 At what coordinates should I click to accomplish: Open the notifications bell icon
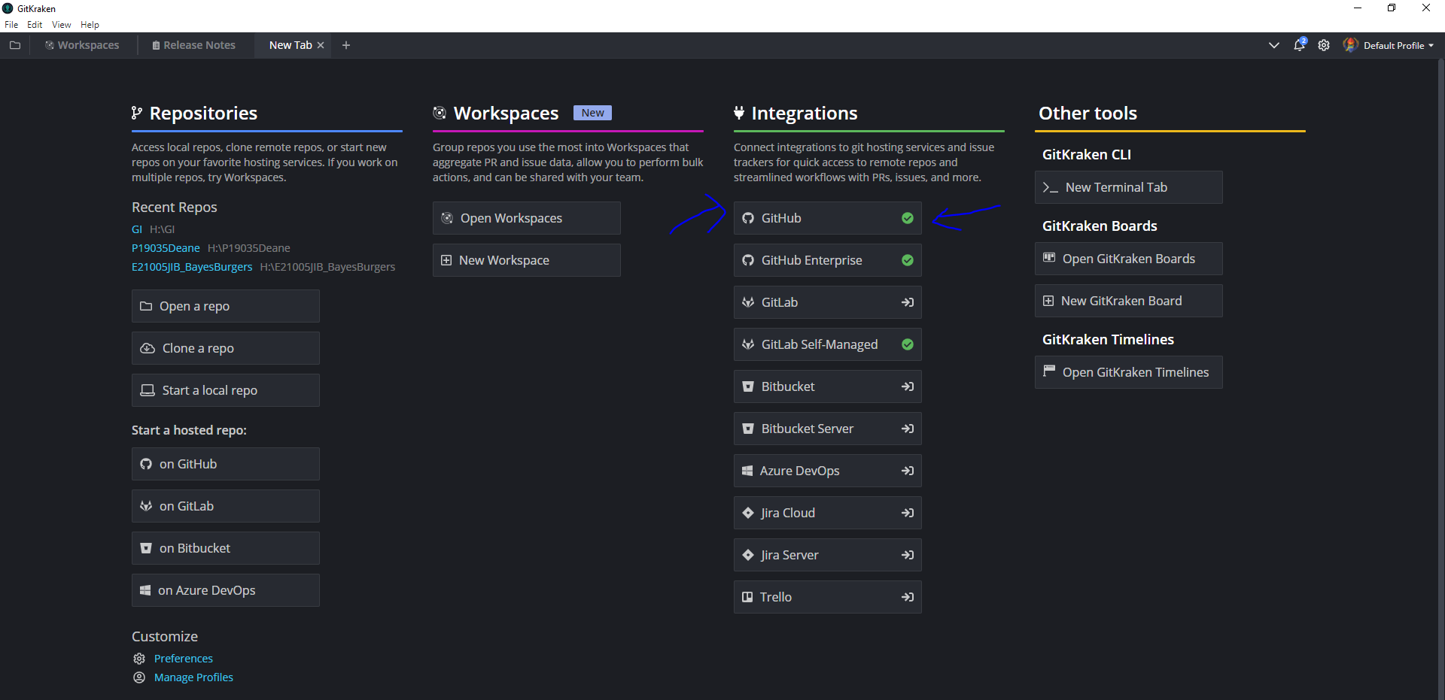pyautogui.click(x=1299, y=45)
